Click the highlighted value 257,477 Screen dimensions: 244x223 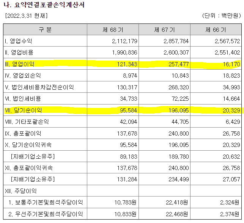pos(179,64)
